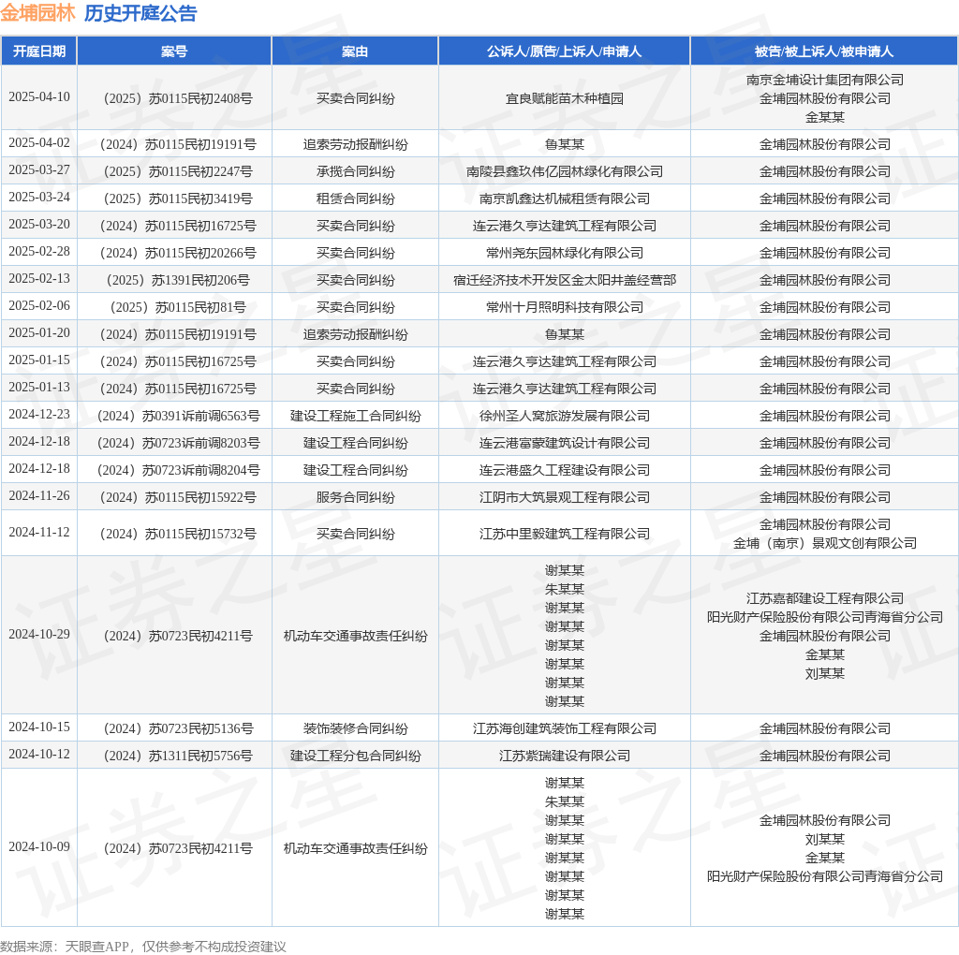Select date cell 2025-01-13
Viewport: 959px width, 955px height.
coord(39,387)
